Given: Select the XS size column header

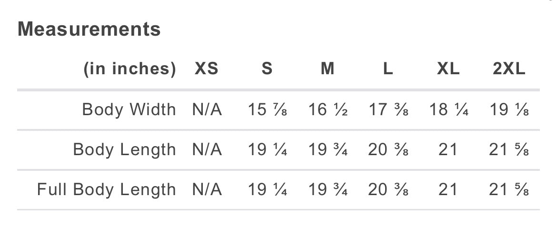Looking at the screenshot, I should pyautogui.click(x=207, y=69).
